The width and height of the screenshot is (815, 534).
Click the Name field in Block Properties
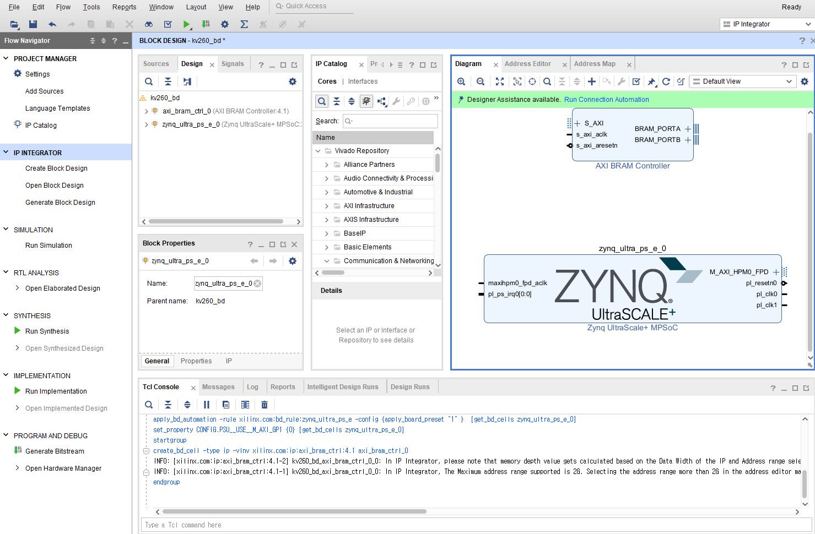[x=228, y=284]
